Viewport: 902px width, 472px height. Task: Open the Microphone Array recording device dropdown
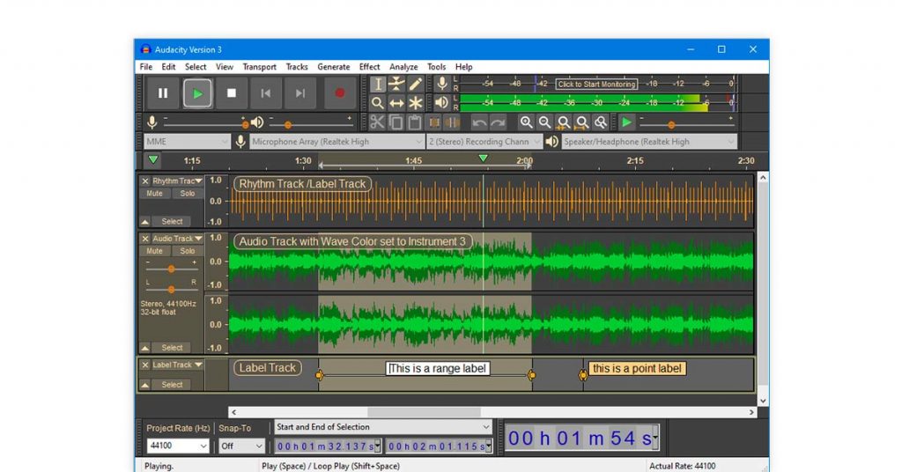[x=336, y=142]
